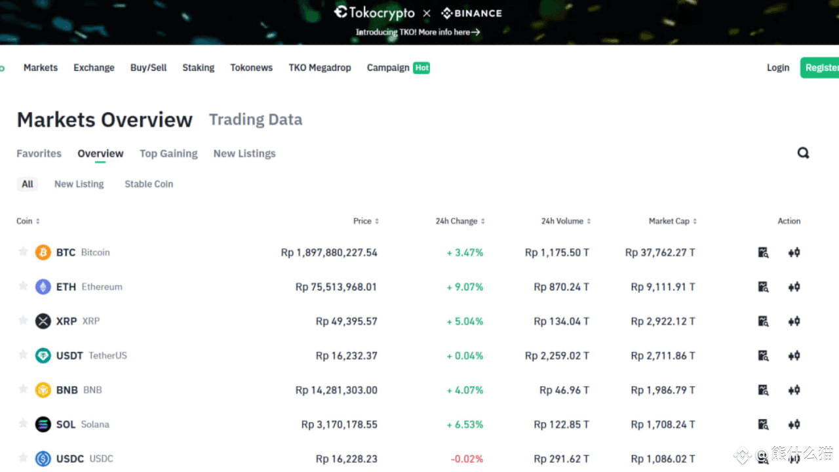Sort by 24h Change column header
Viewport: 839px width, 472px height.
[x=459, y=221]
